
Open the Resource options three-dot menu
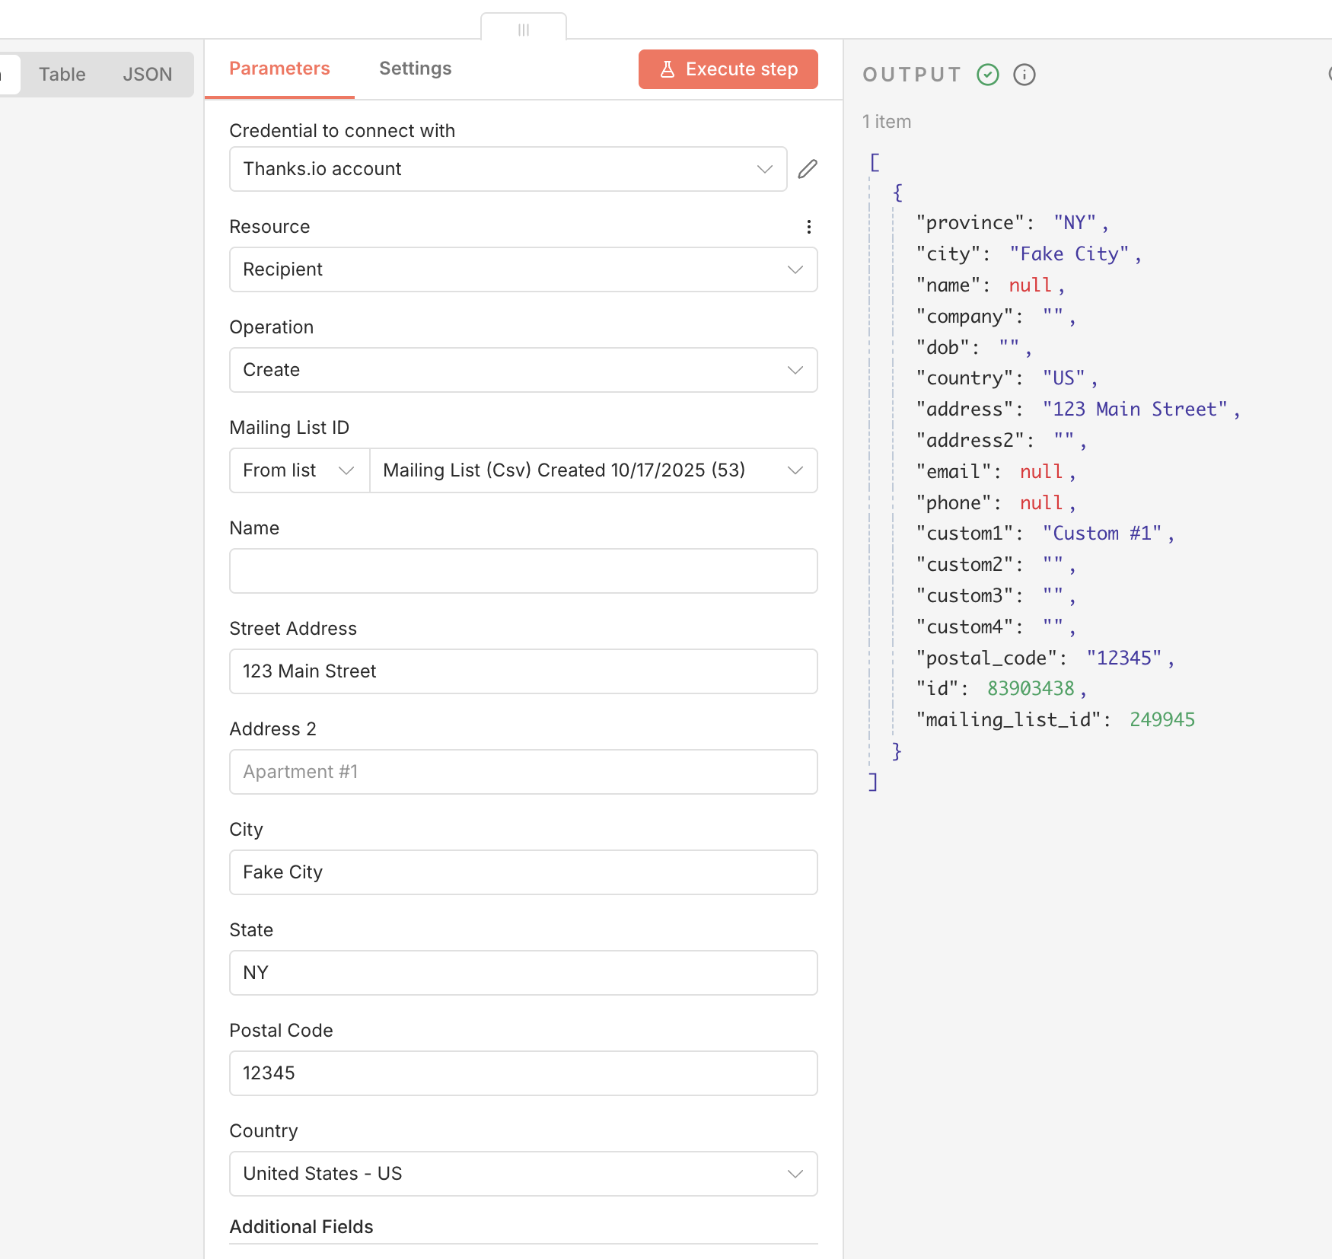809,227
